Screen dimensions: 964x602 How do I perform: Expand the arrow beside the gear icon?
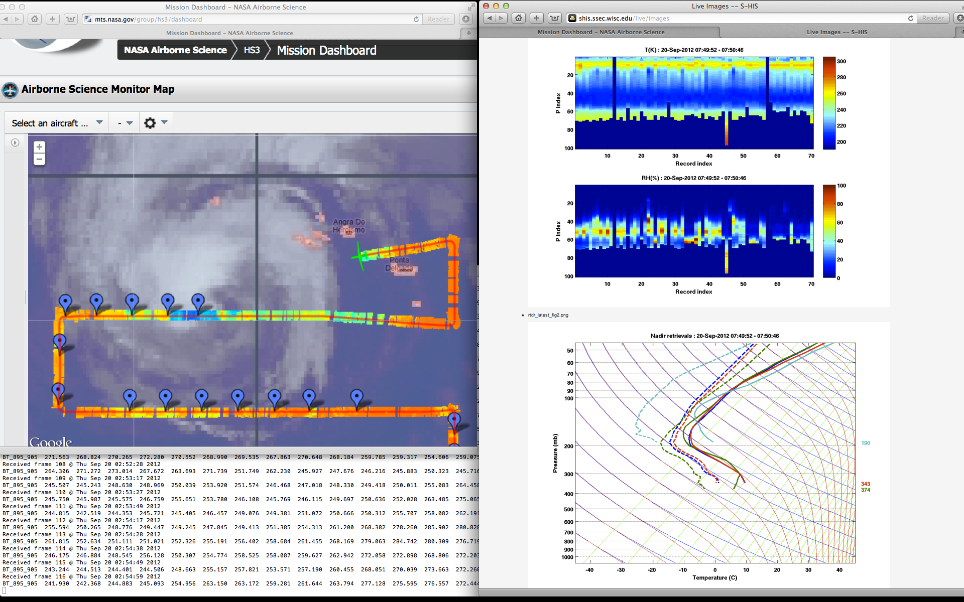click(x=164, y=122)
